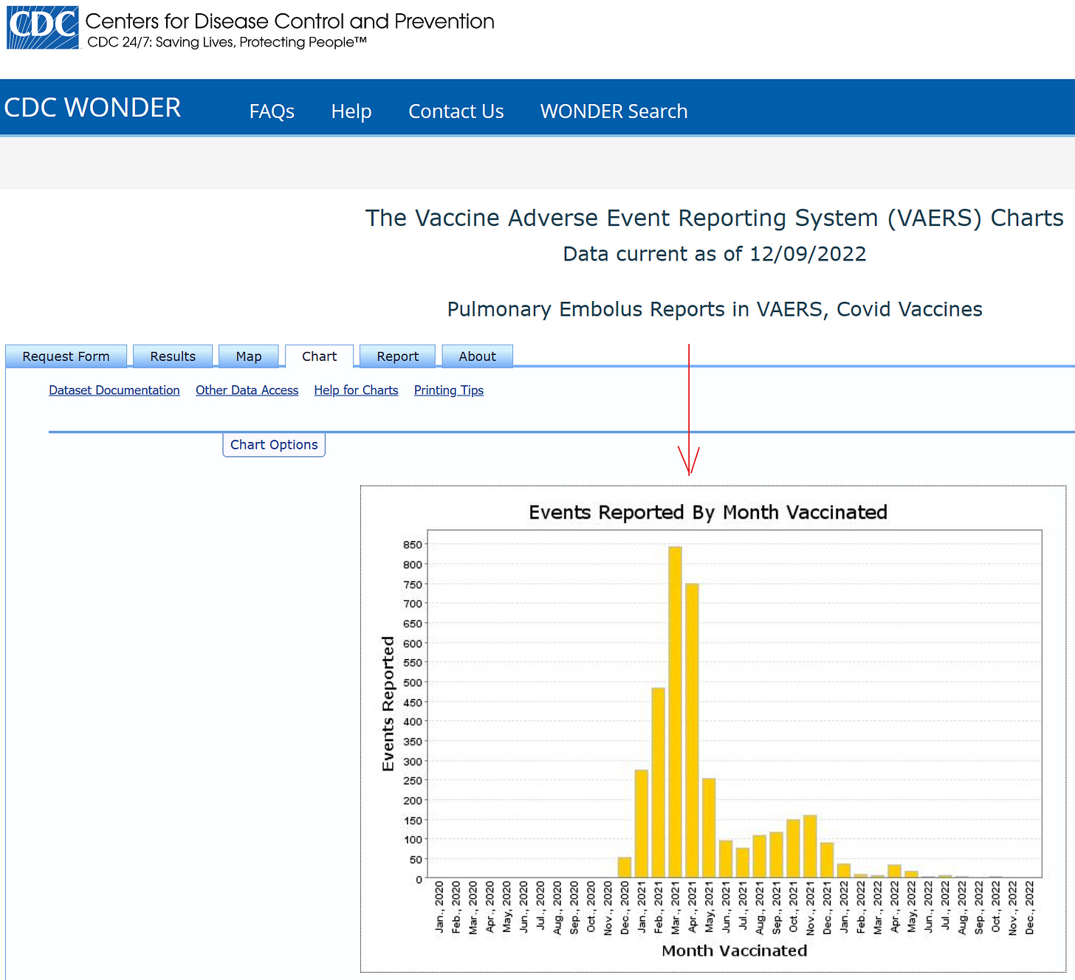Image resolution: width=1075 pixels, height=980 pixels.
Task: Expand the Chart Options button
Action: coord(274,445)
